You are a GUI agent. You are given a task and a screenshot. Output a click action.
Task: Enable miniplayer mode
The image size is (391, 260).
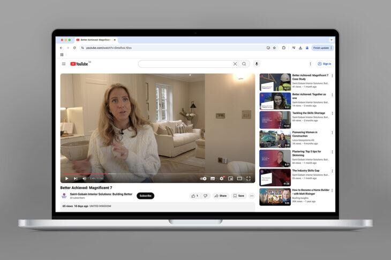[x=231, y=179]
